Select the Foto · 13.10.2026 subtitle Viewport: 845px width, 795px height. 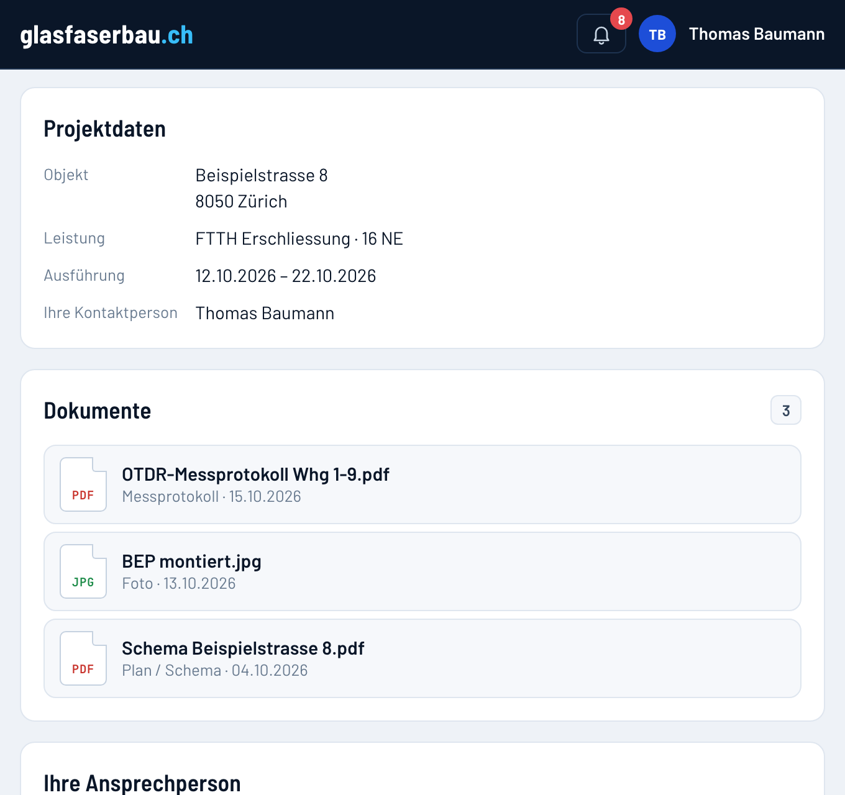[179, 583]
